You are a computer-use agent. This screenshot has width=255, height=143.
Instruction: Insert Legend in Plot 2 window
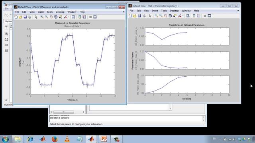click(84, 17)
